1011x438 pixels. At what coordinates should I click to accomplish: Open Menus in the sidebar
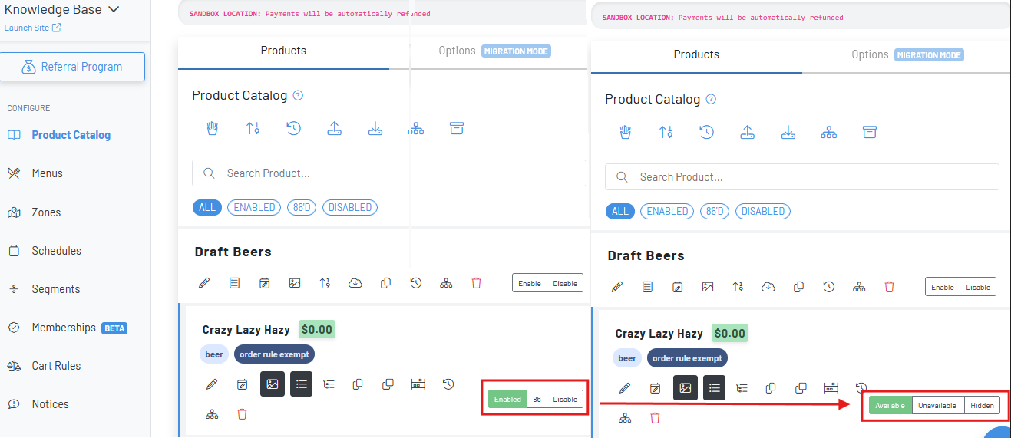coord(47,173)
